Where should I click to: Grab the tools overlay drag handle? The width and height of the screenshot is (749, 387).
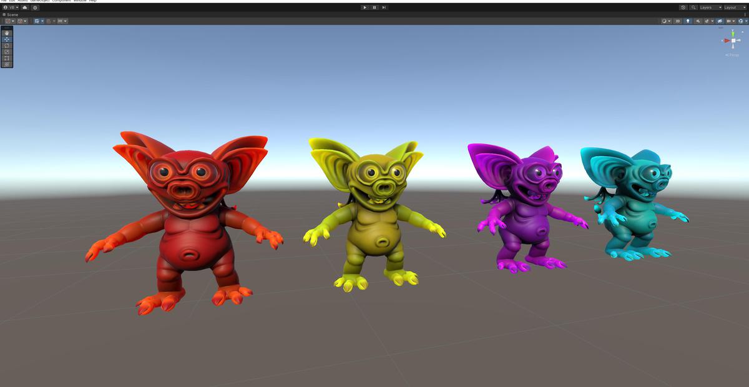[x=7, y=28]
